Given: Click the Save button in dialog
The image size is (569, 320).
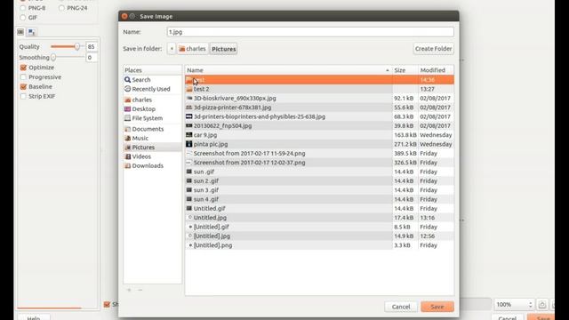Looking at the screenshot, I should pos(437,307).
